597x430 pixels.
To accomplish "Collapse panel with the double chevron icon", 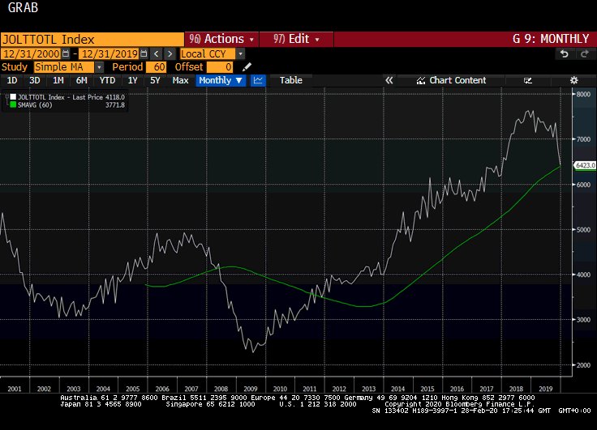I will (x=389, y=80).
